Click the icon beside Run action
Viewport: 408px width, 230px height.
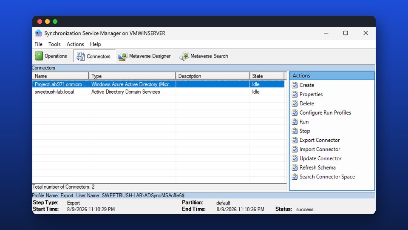click(x=295, y=121)
